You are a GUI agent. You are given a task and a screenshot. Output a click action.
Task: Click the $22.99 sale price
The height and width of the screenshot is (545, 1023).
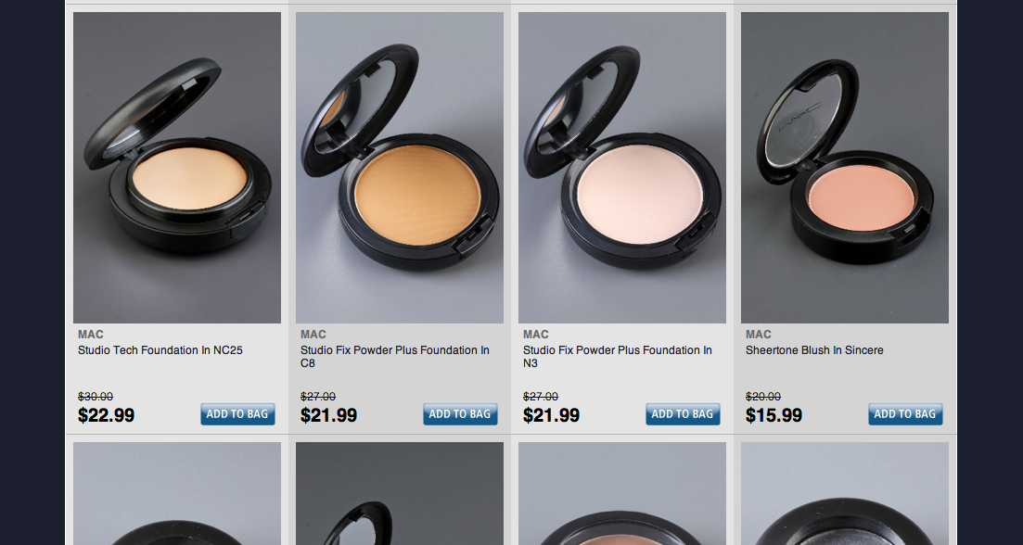point(107,415)
